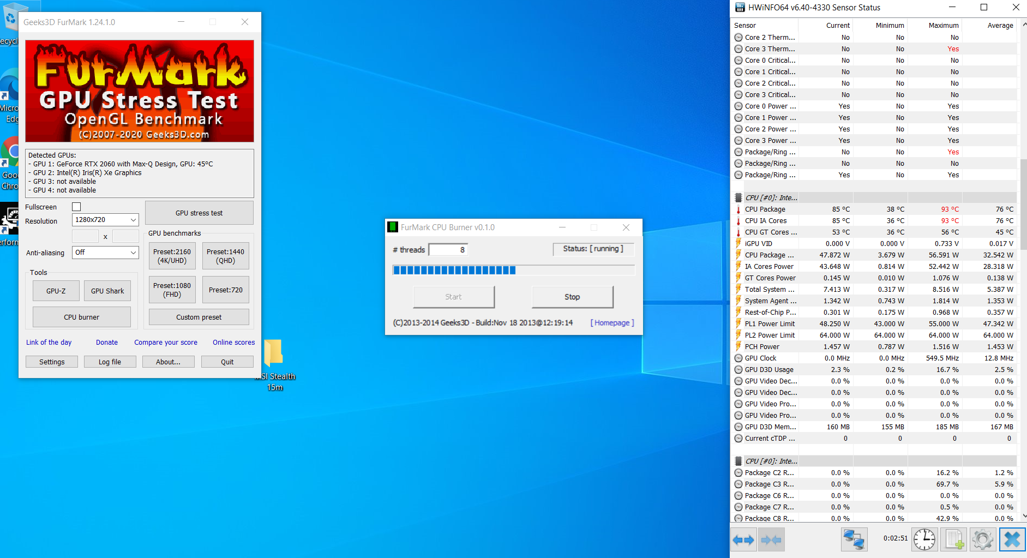Open the Anti-aliasing dropdown
Screen dimensions: 1027x558
point(105,253)
